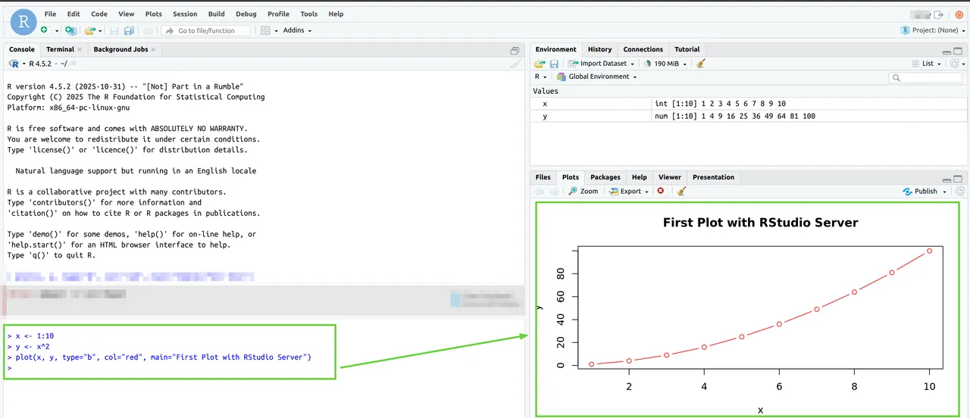The image size is (970, 418).
Task: Open the Debug menu
Action: pos(246,14)
